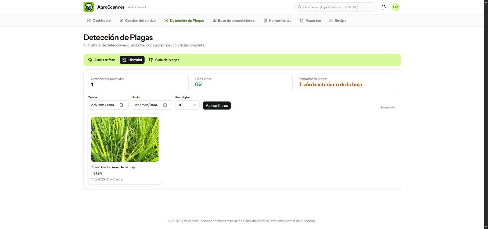Click the search magnifier icon

pyautogui.click(x=300, y=7)
